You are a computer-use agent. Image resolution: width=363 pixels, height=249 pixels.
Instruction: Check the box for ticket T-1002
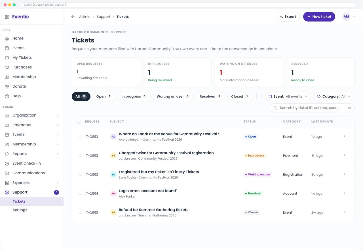(x=80, y=155)
